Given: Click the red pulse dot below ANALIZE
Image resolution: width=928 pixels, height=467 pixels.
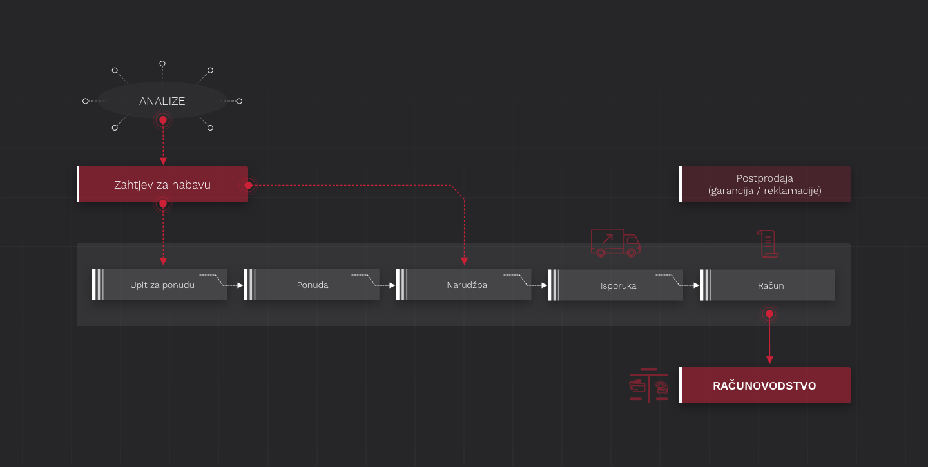Looking at the screenshot, I should coord(163,120).
